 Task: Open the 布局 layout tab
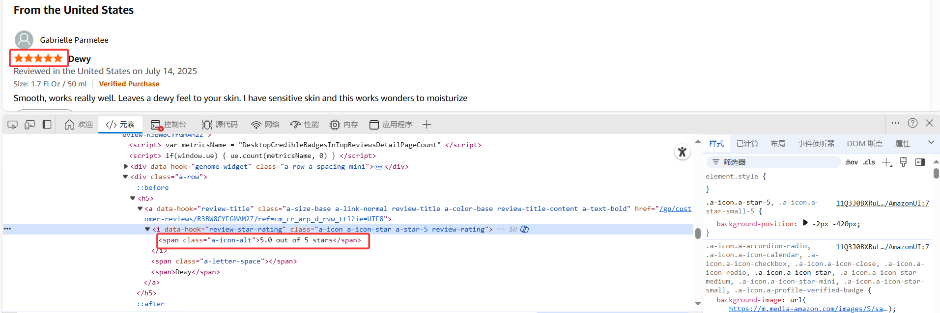coord(778,144)
